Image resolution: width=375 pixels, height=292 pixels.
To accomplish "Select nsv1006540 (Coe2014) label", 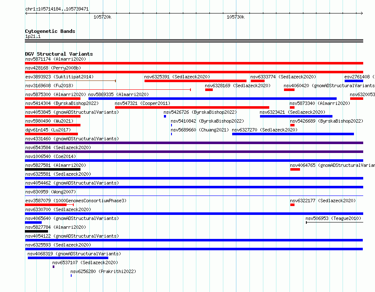I will click(51, 156).
